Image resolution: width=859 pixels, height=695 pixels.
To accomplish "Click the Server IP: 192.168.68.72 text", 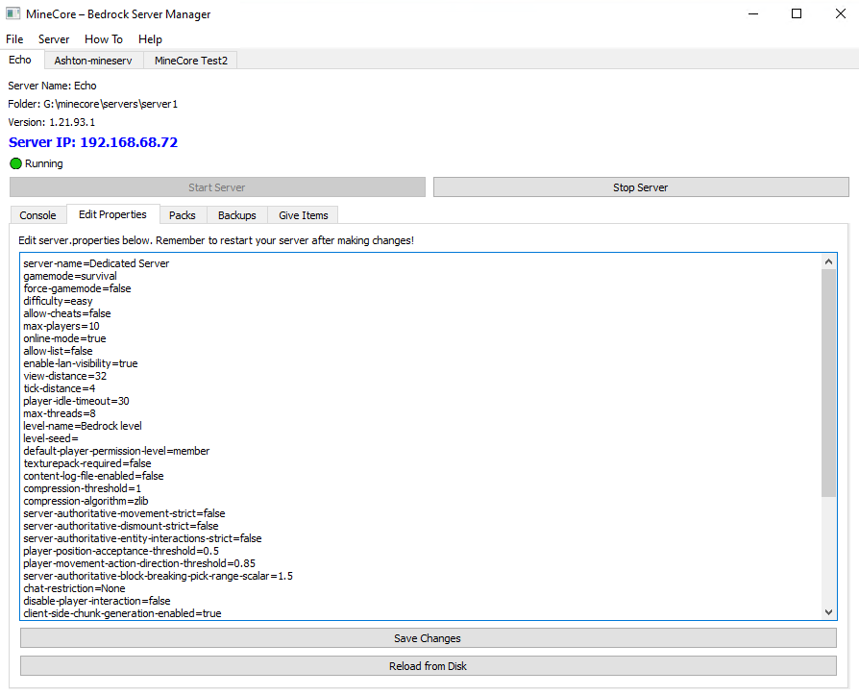I will (x=93, y=142).
